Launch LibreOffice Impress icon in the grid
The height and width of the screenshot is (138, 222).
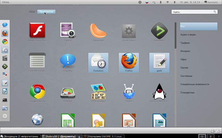click(x=129, y=120)
